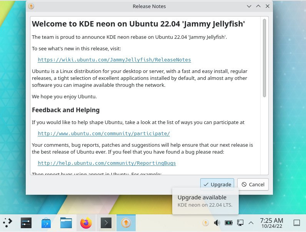
Task: Open Konsole terminal from the taskbar
Action: pyautogui.click(x=106, y=222)
